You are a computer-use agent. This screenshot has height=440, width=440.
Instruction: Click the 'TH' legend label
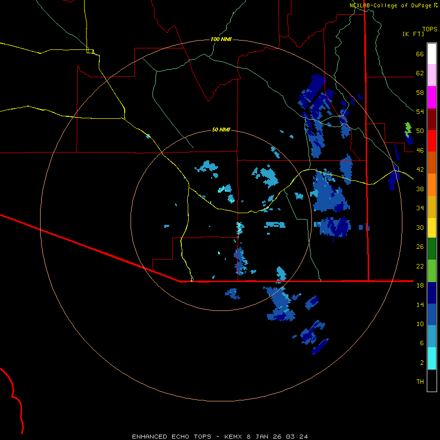pyautogui.click(x=420, y=382)
